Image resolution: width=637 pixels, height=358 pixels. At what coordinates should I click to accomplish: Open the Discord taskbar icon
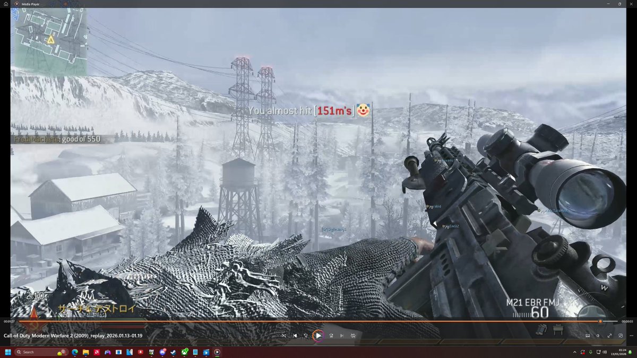(x=162, y=352)
